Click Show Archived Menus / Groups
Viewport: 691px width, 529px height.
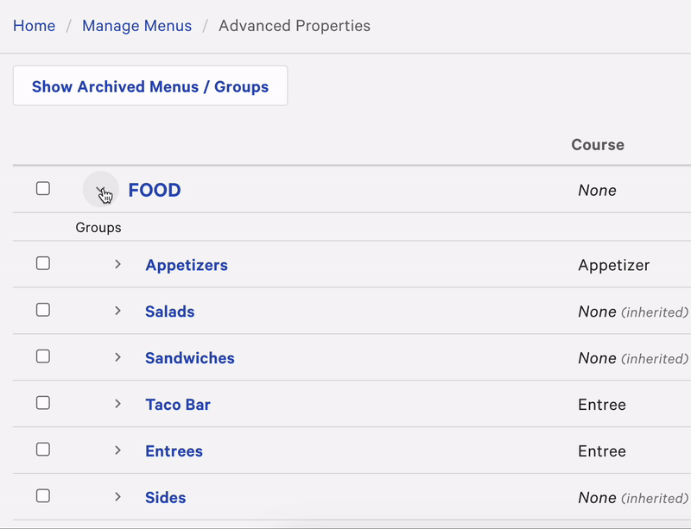click(x=149, y=85)
